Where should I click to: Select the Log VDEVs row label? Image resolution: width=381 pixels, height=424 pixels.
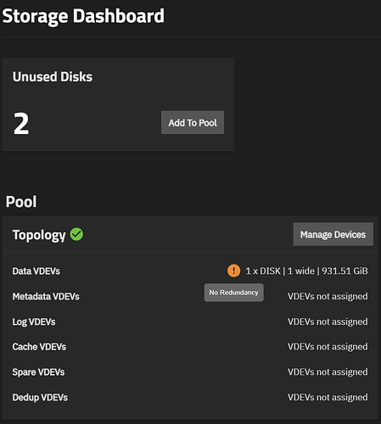pyautogui.click(x=34, y=321)
